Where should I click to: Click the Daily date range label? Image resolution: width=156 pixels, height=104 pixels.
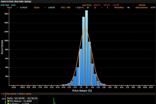tap(22, 98)
